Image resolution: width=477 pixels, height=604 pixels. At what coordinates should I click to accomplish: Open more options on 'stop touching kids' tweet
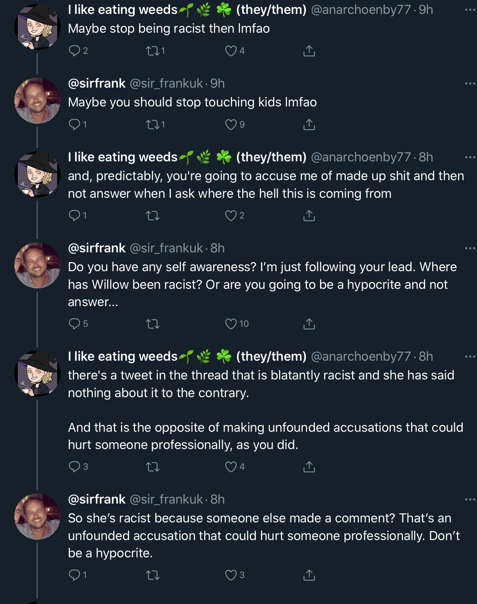pyautogui.click(x=470, y=83)
